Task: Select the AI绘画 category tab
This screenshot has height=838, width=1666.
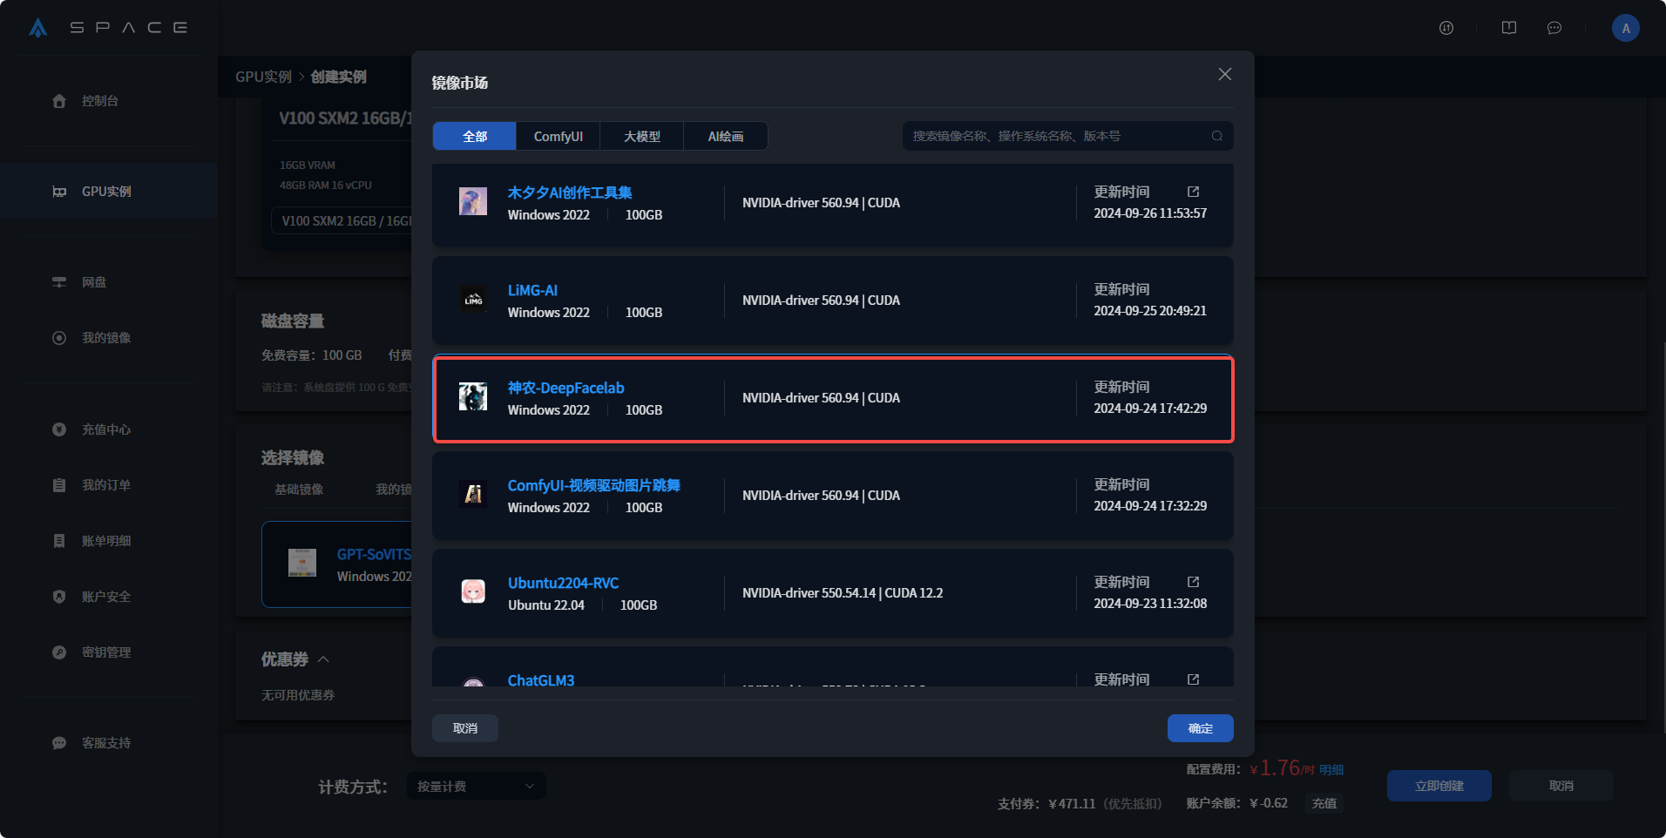Action: click(x=725, y=137)
